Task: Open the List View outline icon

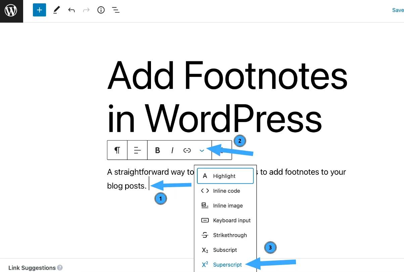Action: 116,10
